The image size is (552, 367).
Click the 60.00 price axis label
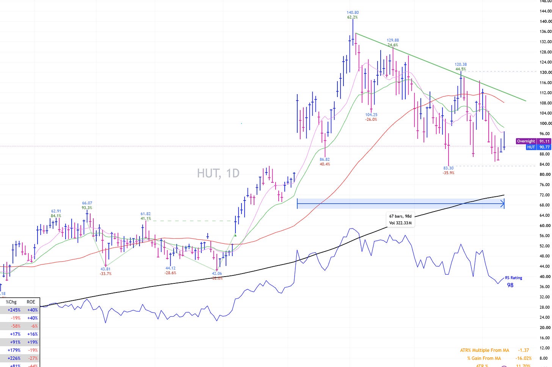545,225
